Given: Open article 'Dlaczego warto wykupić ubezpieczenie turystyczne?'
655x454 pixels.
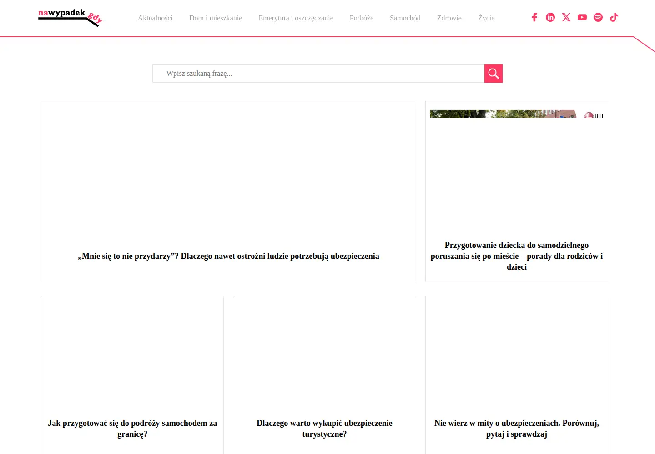Looking at the screenshot, I should [324, 429].
